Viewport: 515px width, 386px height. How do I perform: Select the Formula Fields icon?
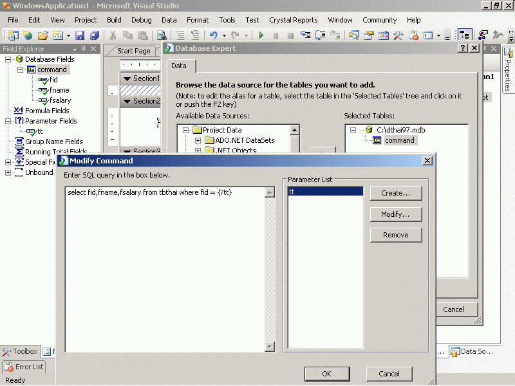[x=19, y=111]
